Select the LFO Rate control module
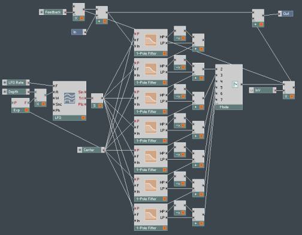The height and width of the screenshot is (235, 302). pyautogui.click(x=16, y=83)
